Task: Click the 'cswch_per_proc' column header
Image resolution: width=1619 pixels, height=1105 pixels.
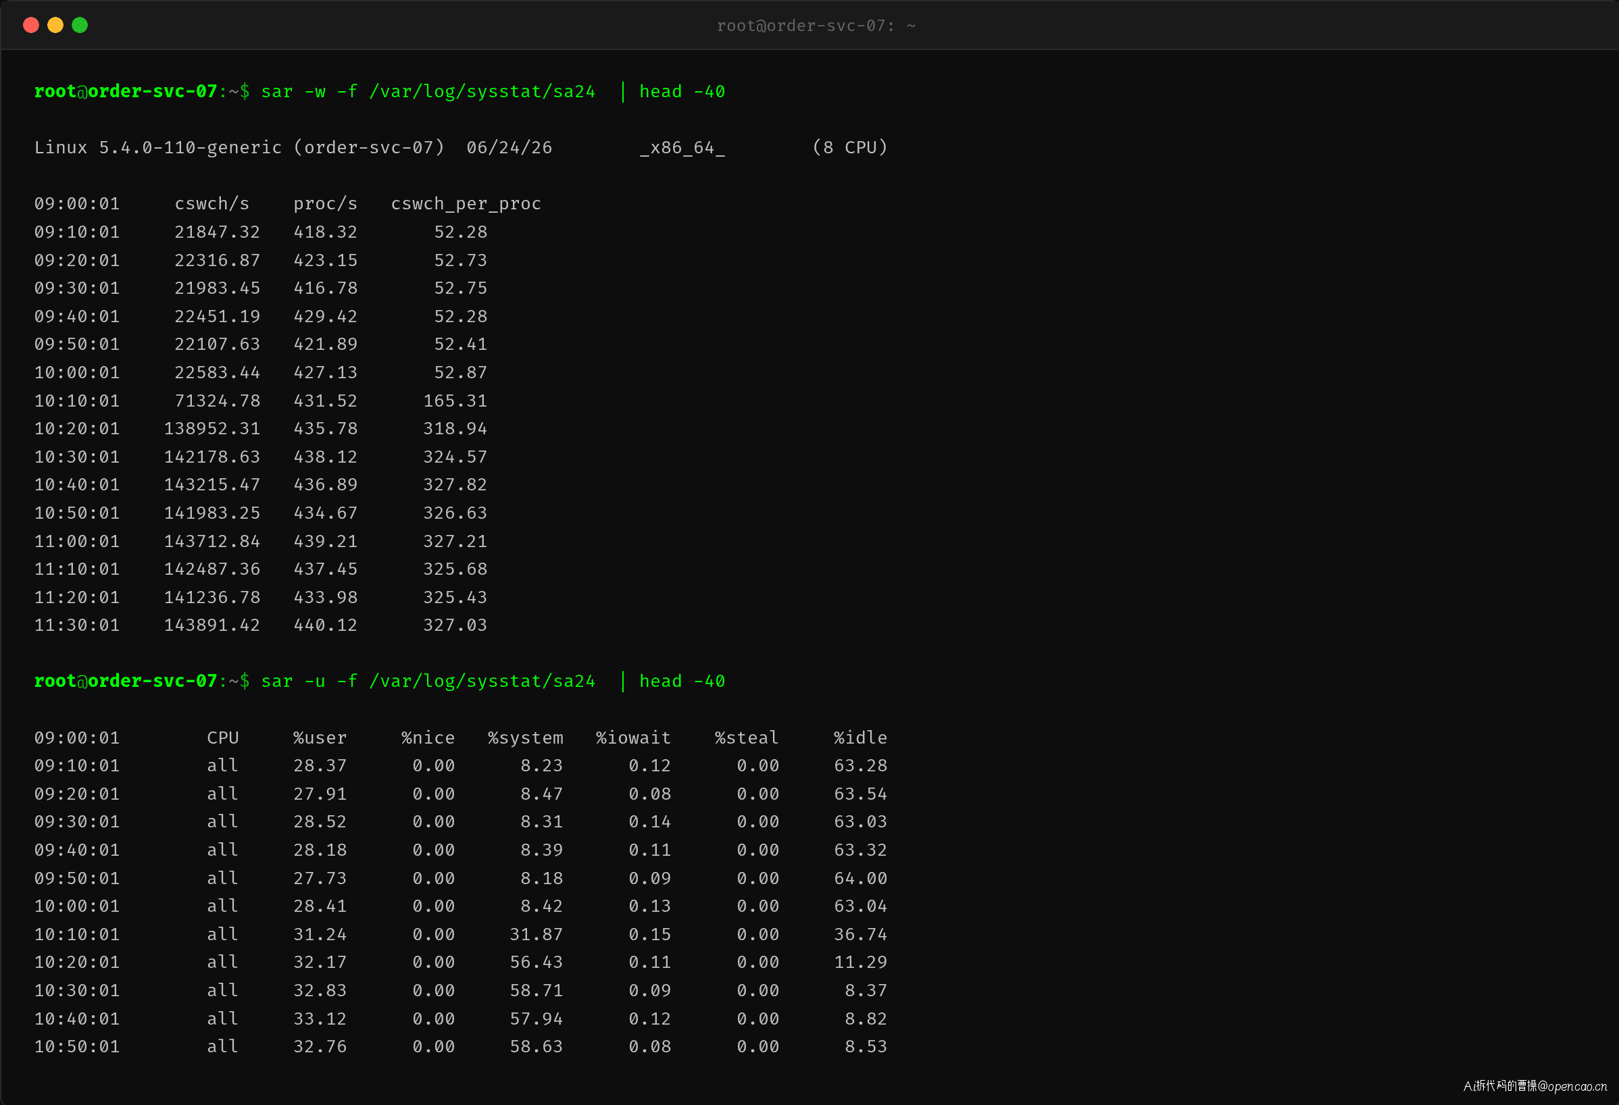Action: (466, 204)
